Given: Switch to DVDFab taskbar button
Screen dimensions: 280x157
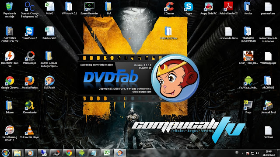Looking at the screenshot, I should pyautogui.click(x=120, y=153).
